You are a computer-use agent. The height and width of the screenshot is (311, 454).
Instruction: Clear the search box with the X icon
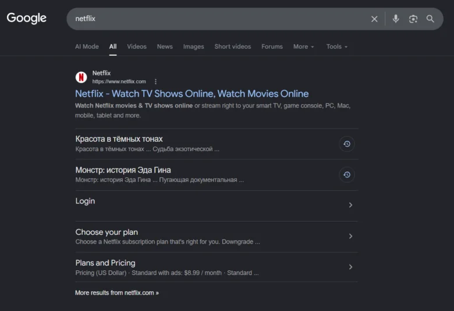tap(374, 19)
